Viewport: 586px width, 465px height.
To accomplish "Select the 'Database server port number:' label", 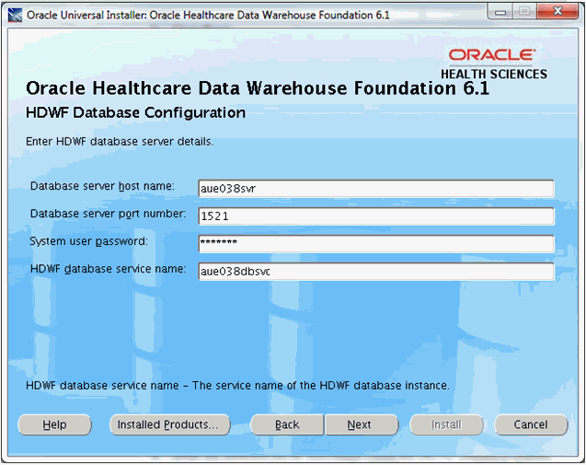I will [108, 214].
